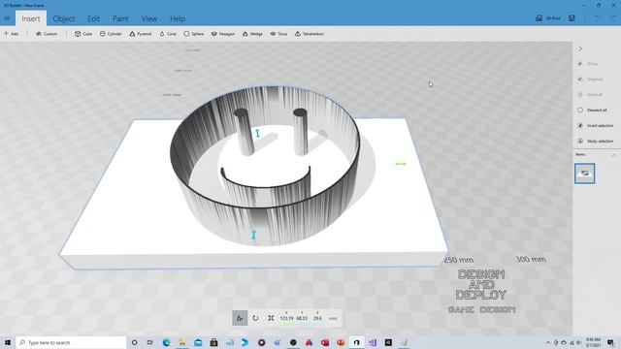
Task: Click the X dimension value 123.19
Action: [286, 318]
